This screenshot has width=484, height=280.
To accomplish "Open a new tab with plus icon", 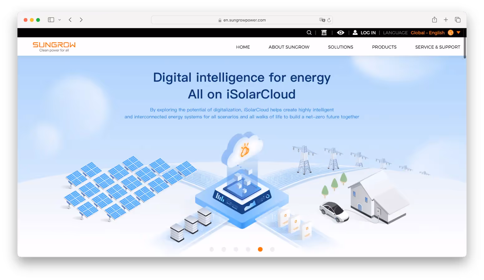I will pyautogui.click(x=446, y=20).
